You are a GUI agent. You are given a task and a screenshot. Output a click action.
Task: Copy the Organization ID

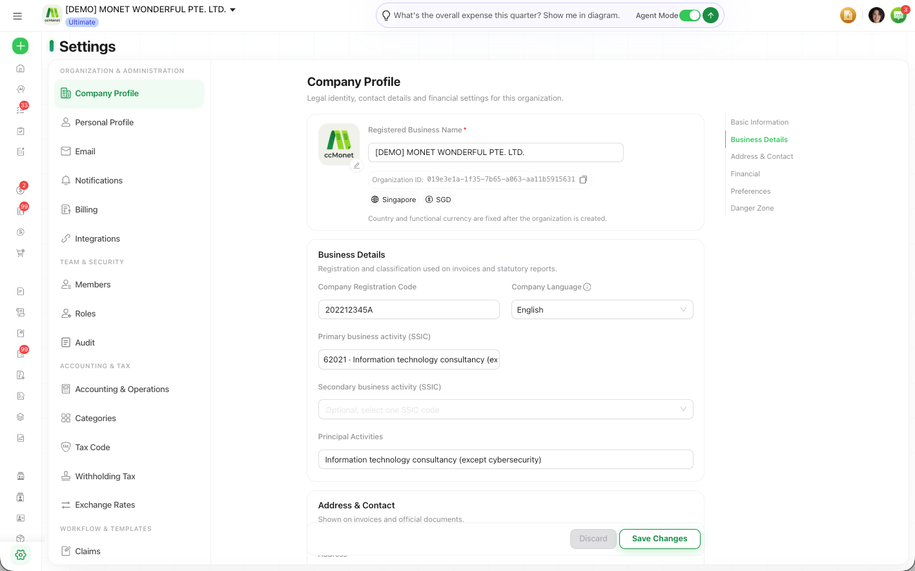(583, 180)
